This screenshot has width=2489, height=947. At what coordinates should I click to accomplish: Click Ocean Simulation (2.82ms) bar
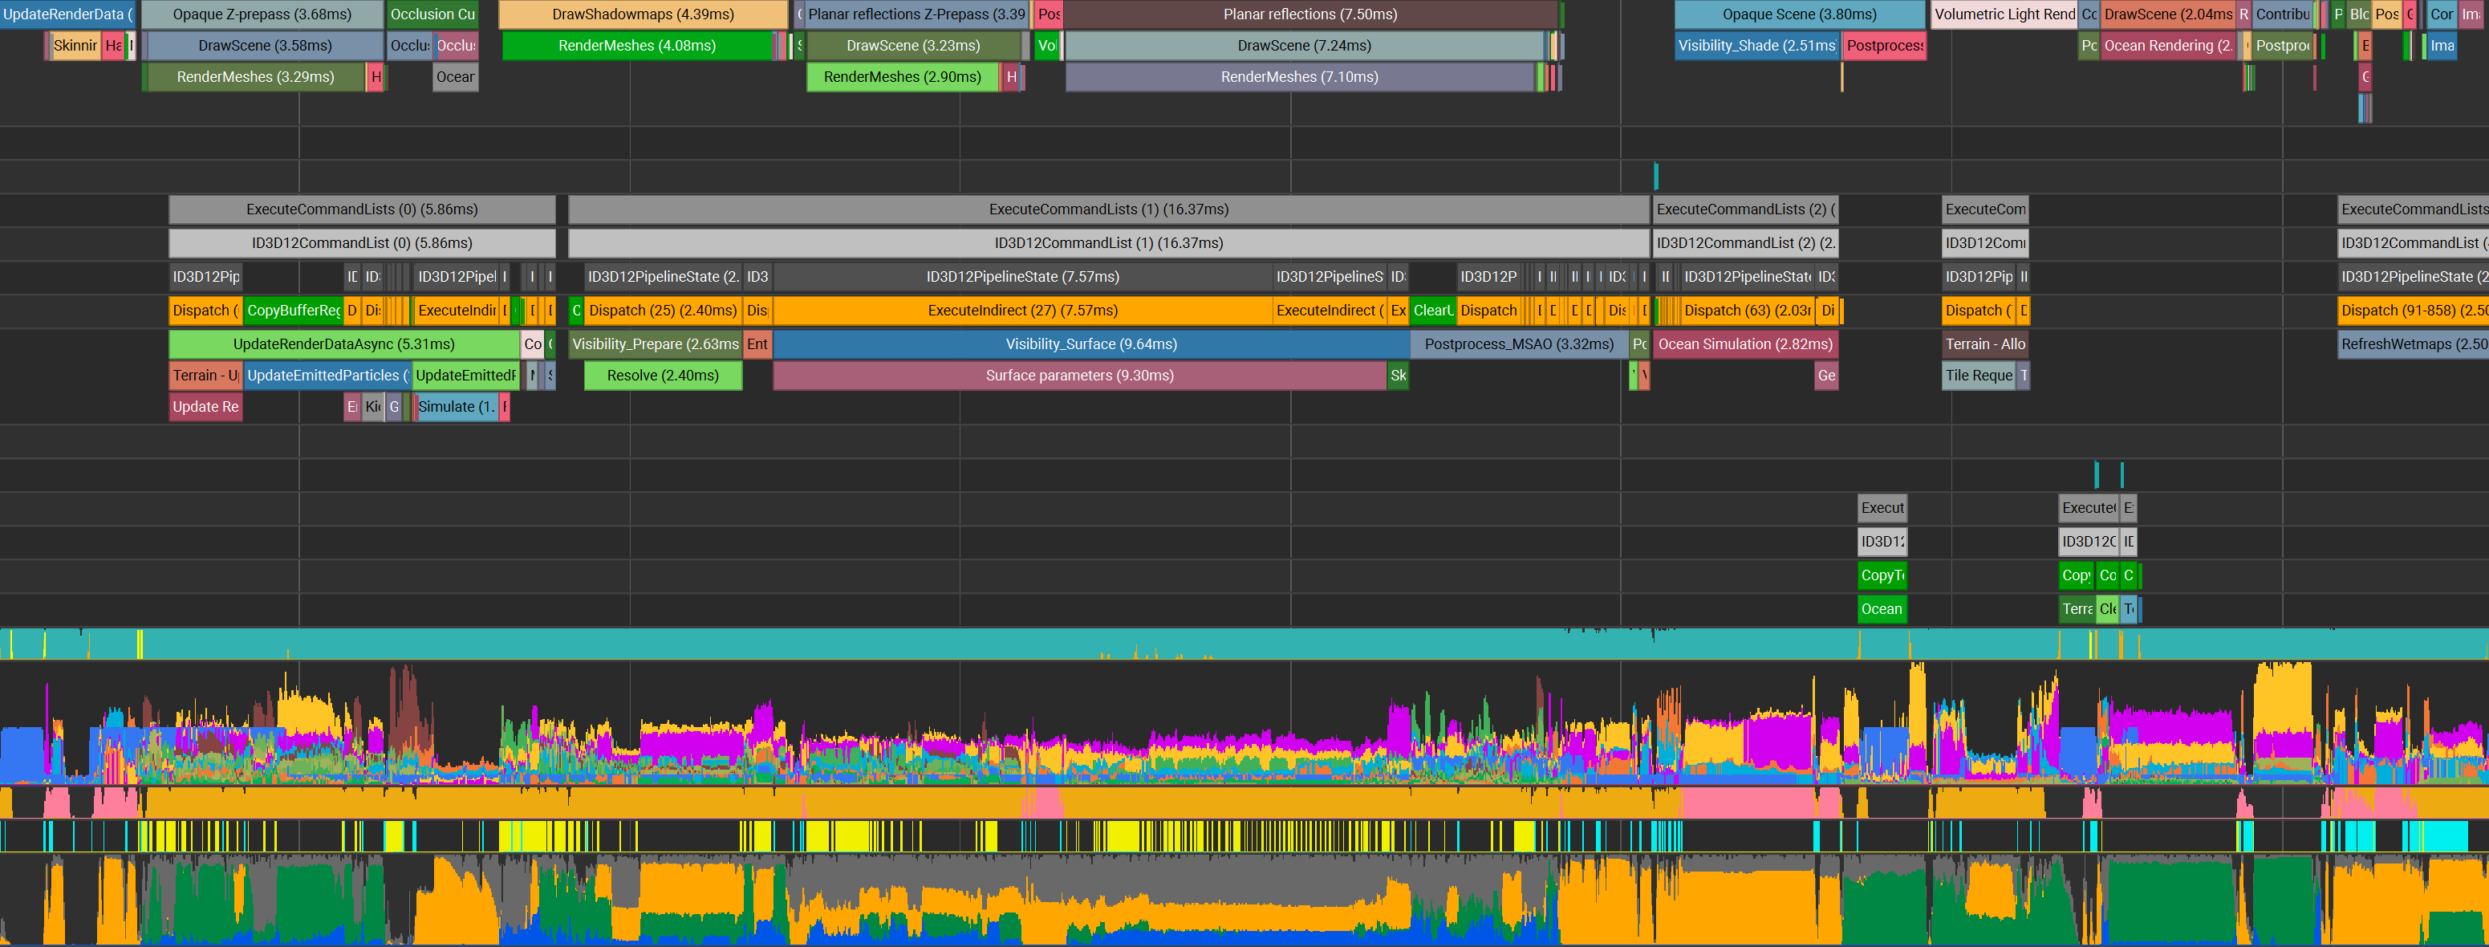pos(1745,344)
